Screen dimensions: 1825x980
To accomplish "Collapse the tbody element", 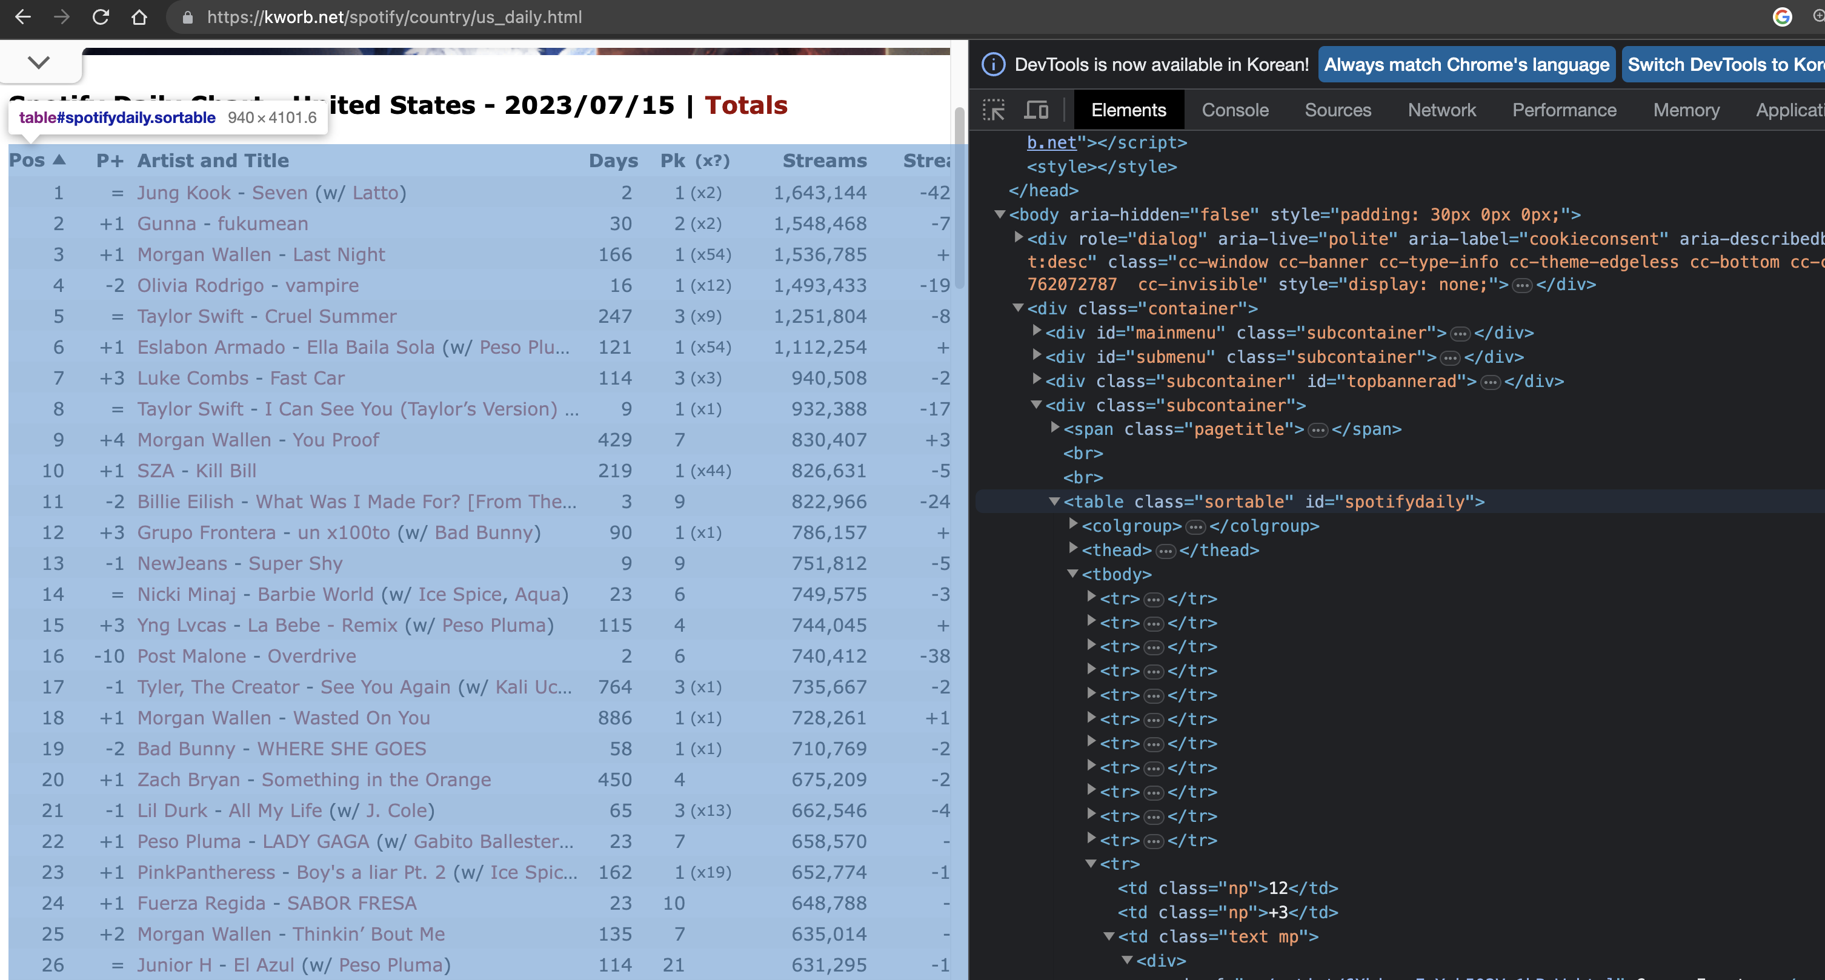I will [1072, 574].
